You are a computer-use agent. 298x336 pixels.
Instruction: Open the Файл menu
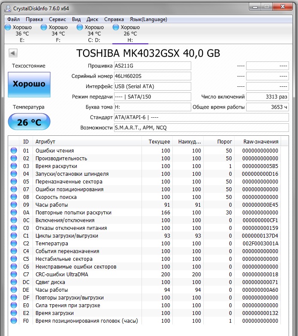13,19
